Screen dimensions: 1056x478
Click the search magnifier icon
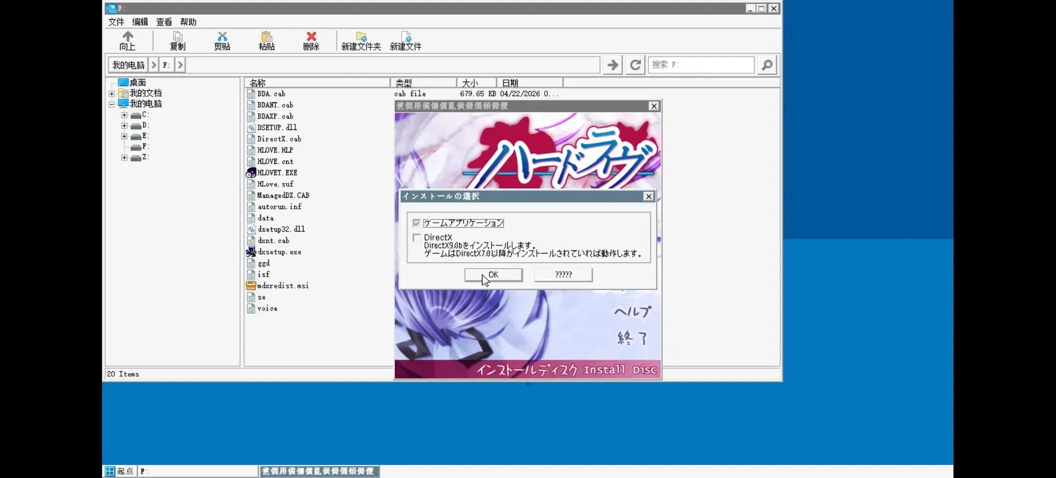click(767, 65)
